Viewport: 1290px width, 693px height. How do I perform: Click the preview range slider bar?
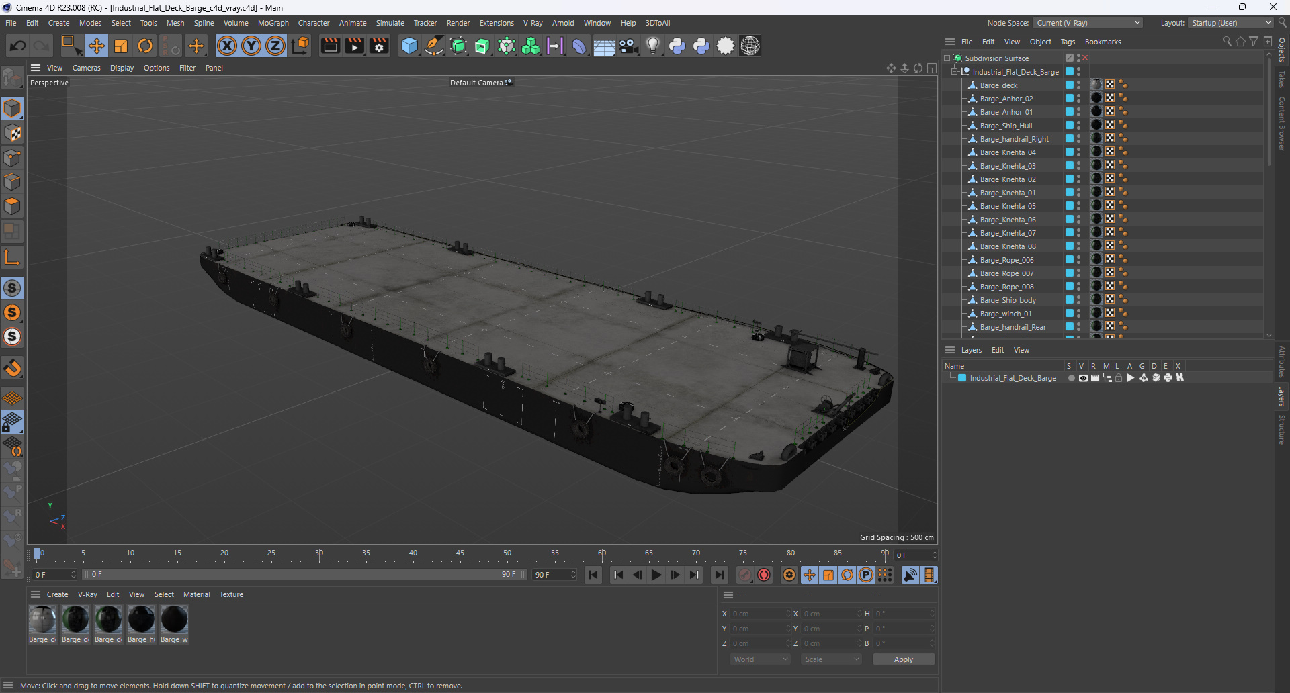tap(304, 575)
